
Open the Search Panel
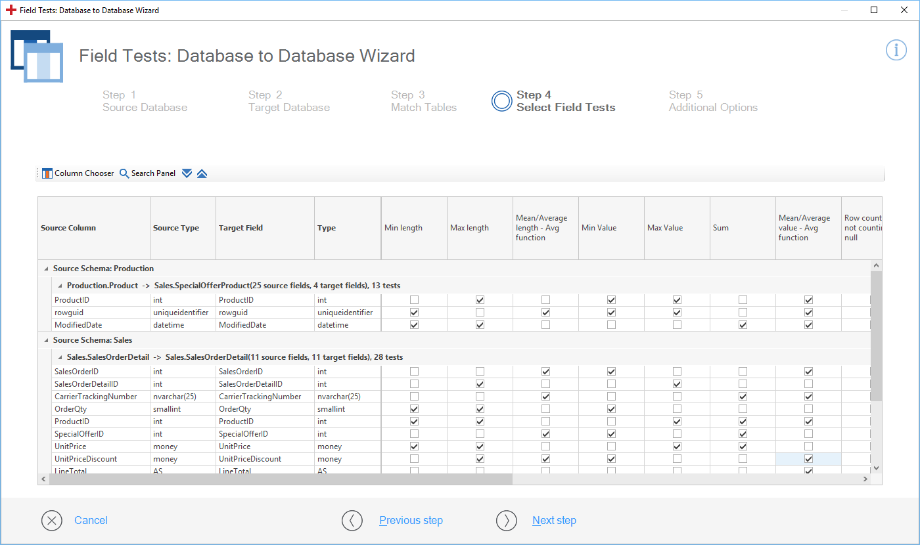[x=147, y=173]
